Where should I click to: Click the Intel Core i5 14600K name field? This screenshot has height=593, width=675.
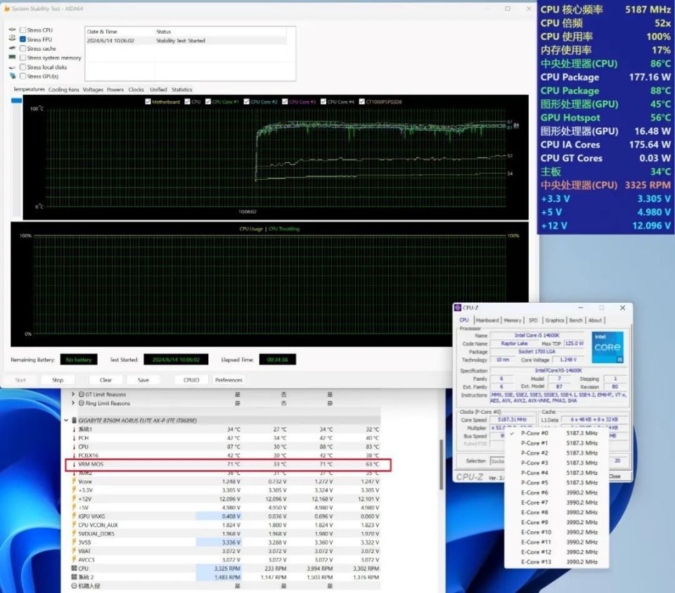click(x=536, y=335)
